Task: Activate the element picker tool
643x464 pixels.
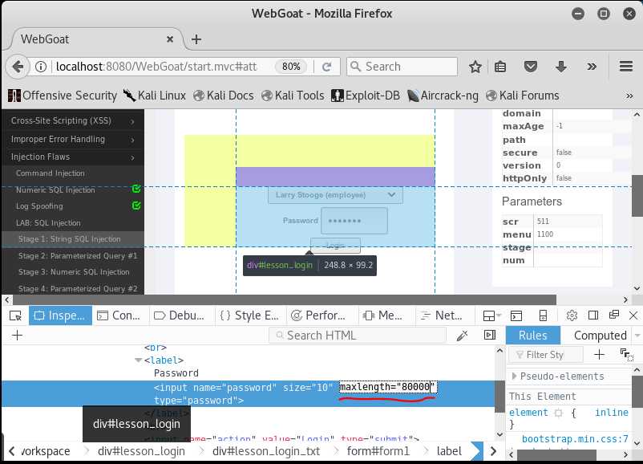Action: click(x=15, y=315)
